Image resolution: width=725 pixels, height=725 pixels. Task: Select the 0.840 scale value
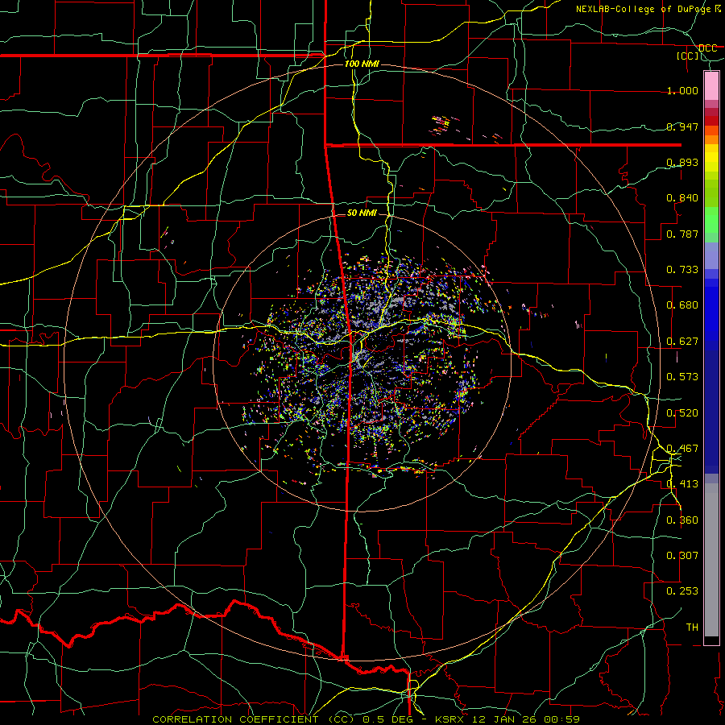pos(682,198)
